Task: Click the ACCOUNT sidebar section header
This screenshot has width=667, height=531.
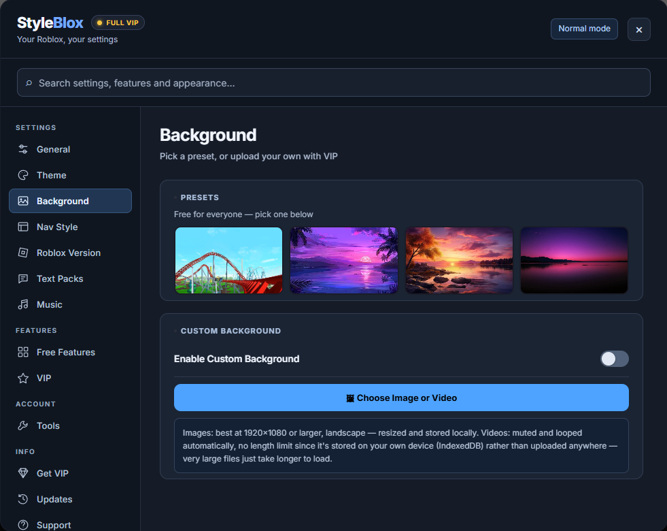Action: (36, 404)
